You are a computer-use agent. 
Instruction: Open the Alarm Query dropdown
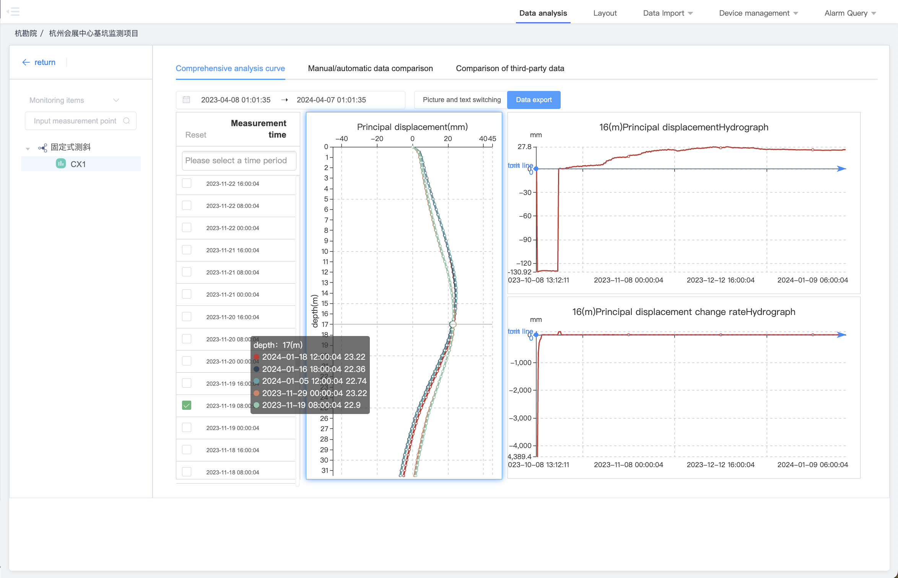(850, 13)
